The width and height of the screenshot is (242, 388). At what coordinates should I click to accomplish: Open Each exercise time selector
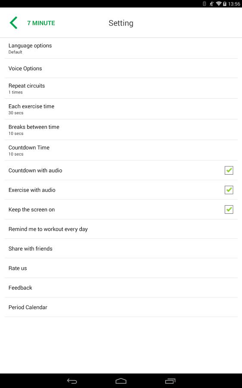121,109
